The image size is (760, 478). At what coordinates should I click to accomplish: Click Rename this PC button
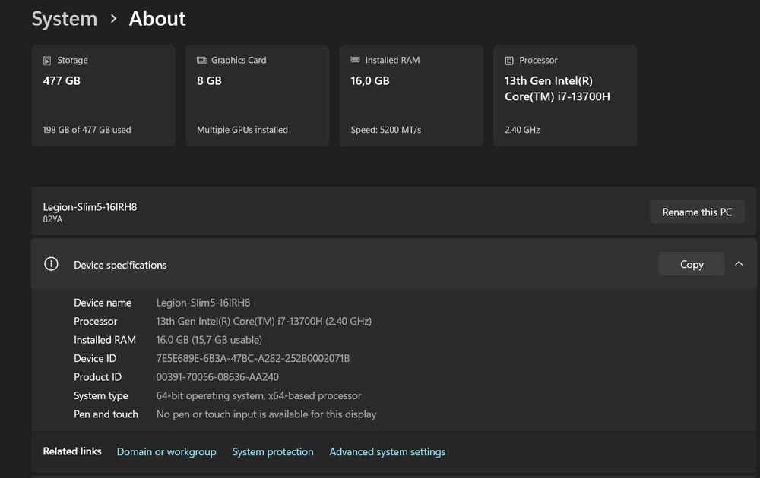(x=697, y=212)
